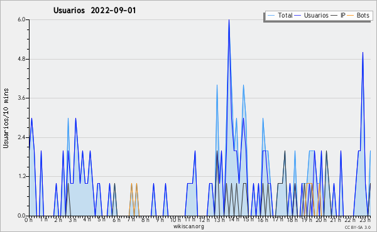The image size is (377, 232).
Task: Click the dark IP legend line
Action: (334, 16)
